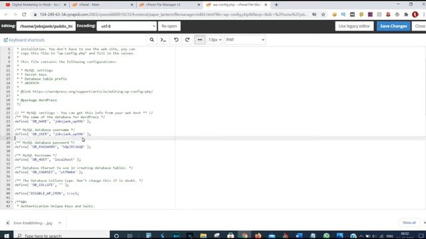
Task: Click the taskbar search box
Action: [x=62, y=236]
